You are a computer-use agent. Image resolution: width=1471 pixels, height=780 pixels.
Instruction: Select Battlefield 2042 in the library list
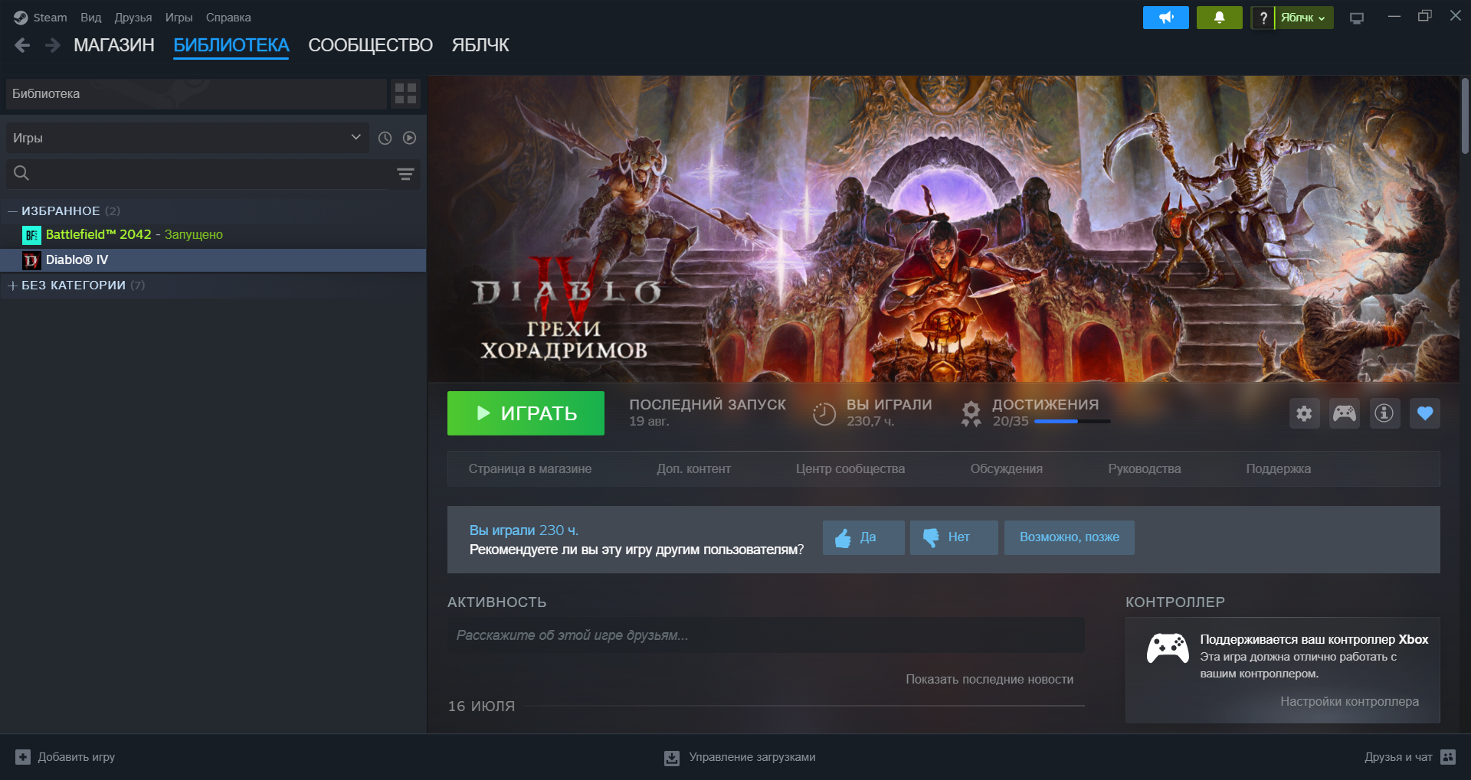(213, 235)
